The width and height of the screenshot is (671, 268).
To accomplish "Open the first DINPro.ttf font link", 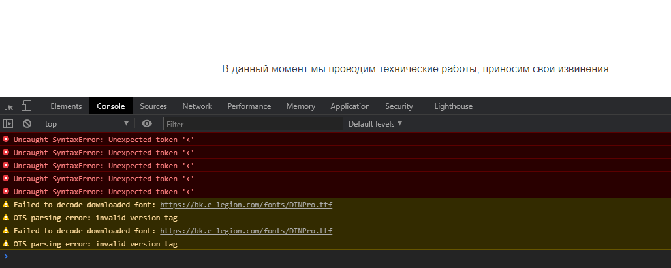I will [x=246, y=205].
